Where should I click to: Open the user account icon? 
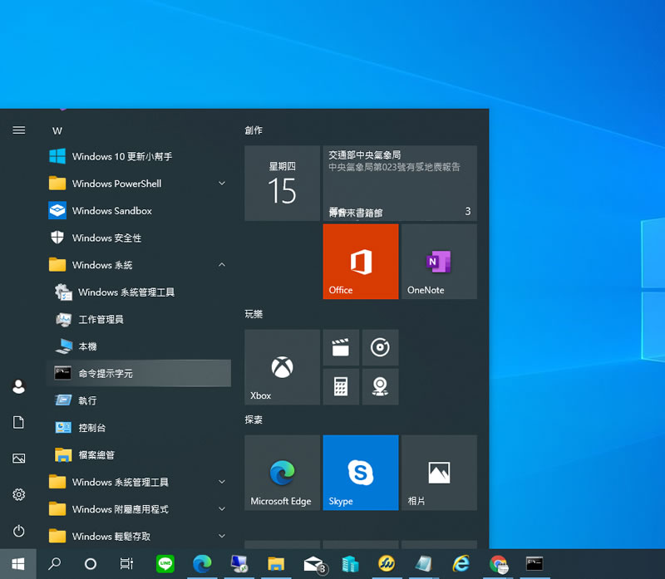[18, 386]
